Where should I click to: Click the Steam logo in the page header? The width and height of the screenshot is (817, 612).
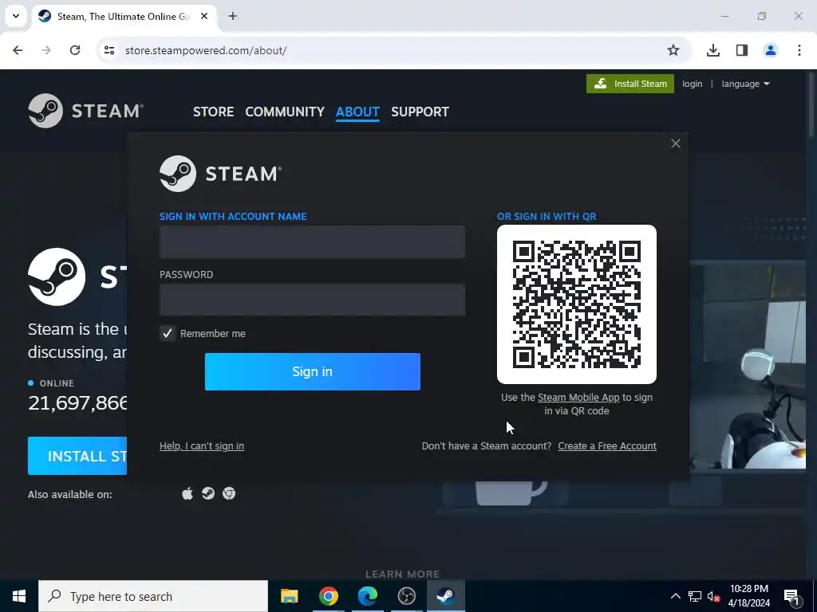[86, 110]
